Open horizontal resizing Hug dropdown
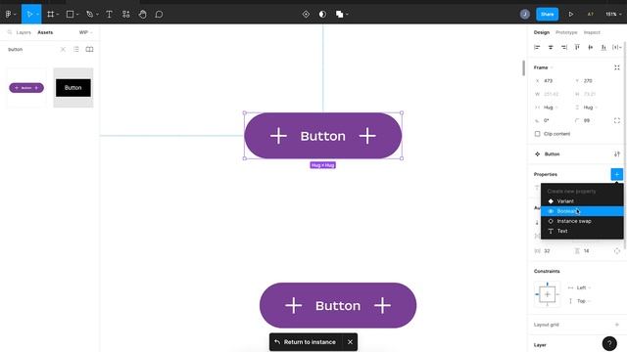The image size is (627, 352). click(x=551, y=108)
